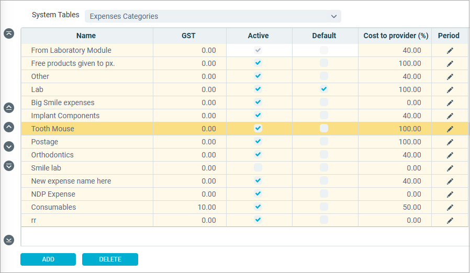Image resolution: width=470 pixels, height=273 pixels.
Task: Enable Active checkbox for Smile lab
Action: (258, 167)
